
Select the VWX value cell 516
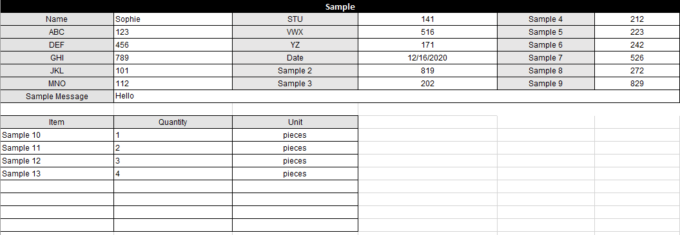pos(427,32)
